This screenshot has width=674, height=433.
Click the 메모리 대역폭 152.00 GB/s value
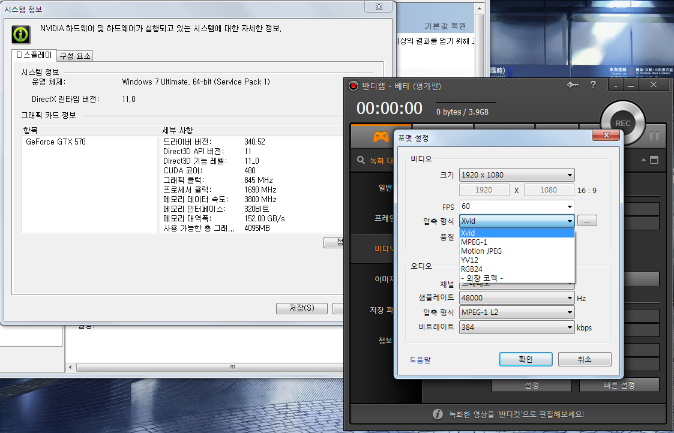coord(264,219)
